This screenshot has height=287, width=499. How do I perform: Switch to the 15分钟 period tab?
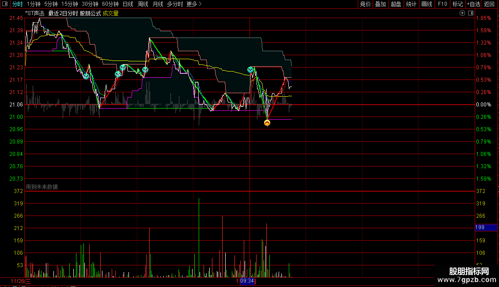click(70, 4)
